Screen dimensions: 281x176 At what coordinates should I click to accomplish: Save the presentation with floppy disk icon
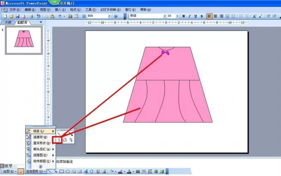click(17, 16)
